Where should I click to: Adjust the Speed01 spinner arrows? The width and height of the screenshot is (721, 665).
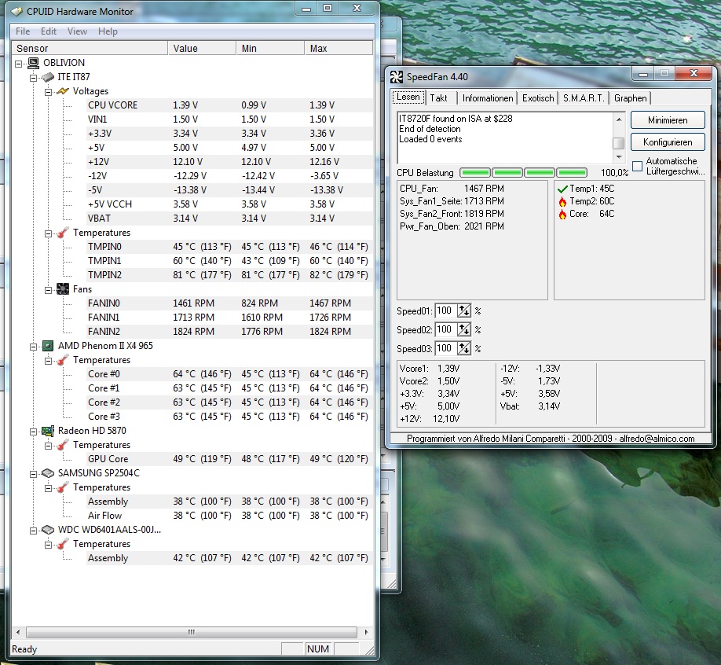click(464, 311)
